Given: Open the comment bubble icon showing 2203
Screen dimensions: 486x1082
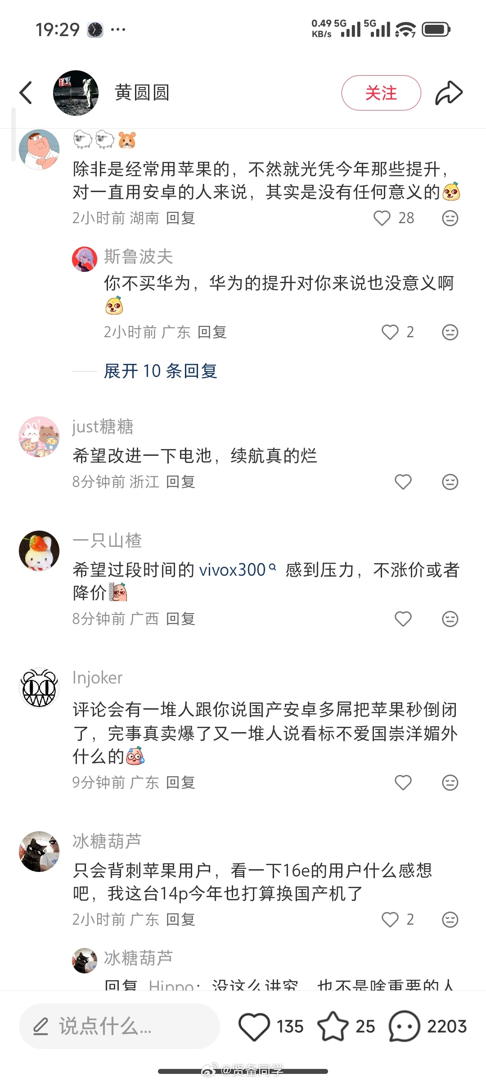Looking at the screenshot, I should (404, 1026).
